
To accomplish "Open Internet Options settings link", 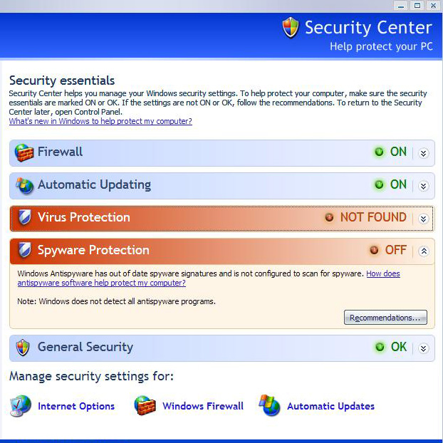I will 76,406.
